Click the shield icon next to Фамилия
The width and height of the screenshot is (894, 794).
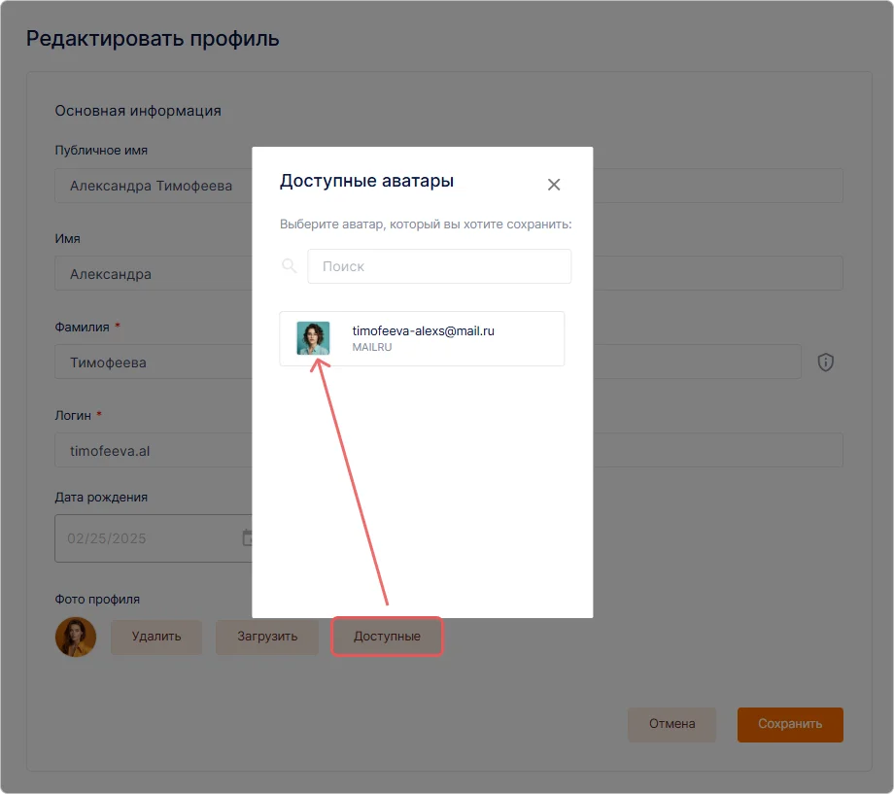[826, 362]
